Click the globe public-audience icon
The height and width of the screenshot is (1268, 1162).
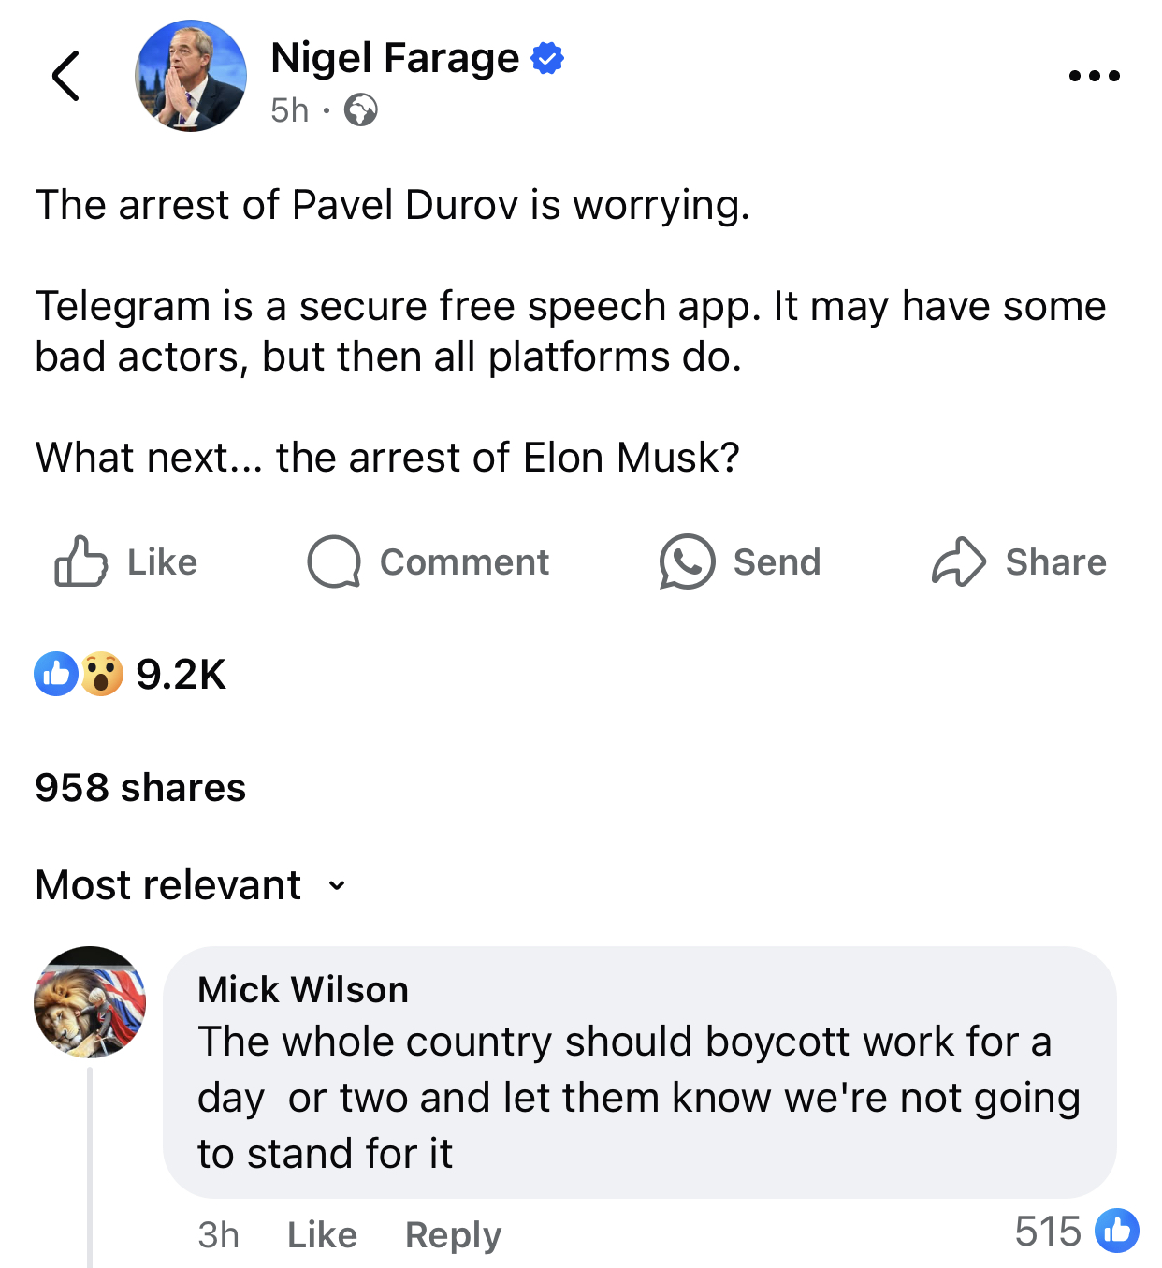pyautogui.click(x=360, y=110)
